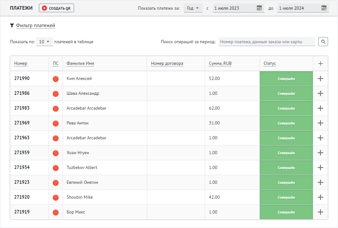The width and height of the screenshot is (338, 228).
Task: Expand row of Shoubin Mike payment
Action: (321, 197)
